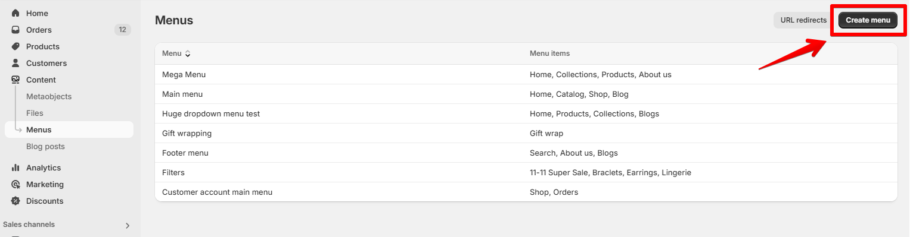
Task: Sort table using Menu column sort arrows
Action: 188,53
